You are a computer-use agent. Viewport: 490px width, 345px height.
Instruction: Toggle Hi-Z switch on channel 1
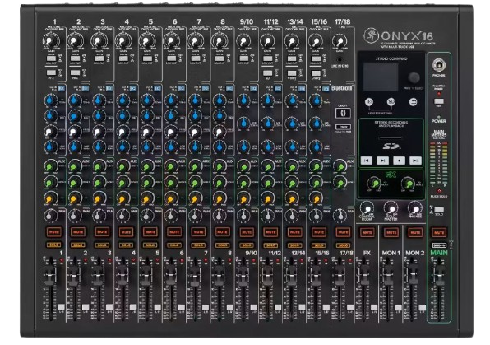(x=51, y=72)
